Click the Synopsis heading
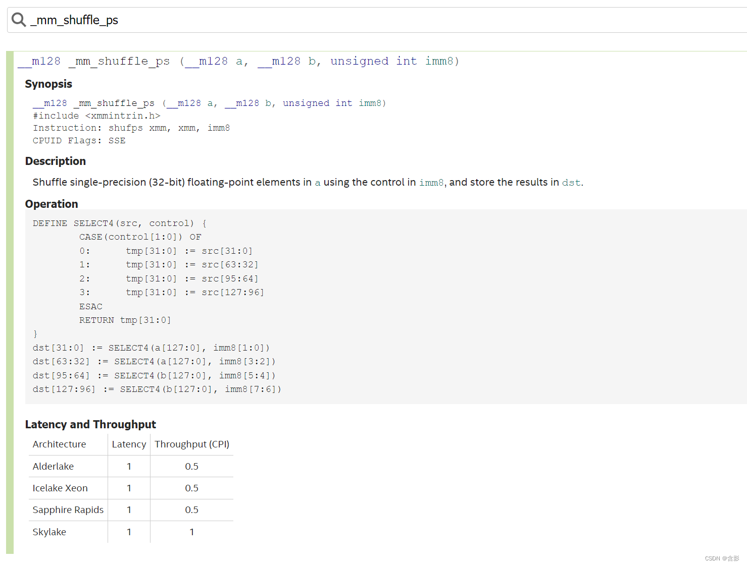This screenshot has width=747, height=566. (x=48, y=84)
